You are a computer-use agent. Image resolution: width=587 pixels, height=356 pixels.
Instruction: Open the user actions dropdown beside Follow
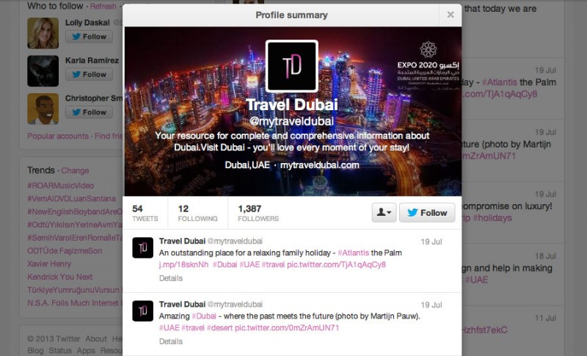[x=384, y=213]
